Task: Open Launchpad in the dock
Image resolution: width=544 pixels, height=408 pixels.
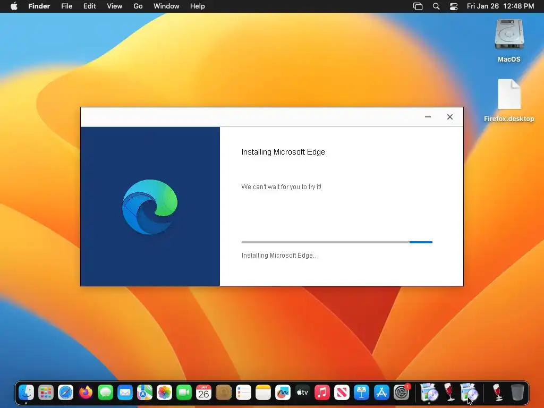Action: tap(46, 393)
